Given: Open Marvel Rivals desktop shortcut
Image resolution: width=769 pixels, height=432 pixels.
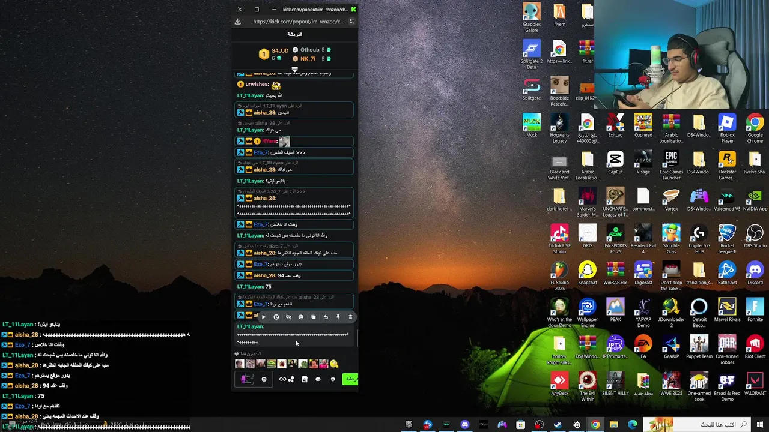Looking at the screenshot, I should pos(727,310).
